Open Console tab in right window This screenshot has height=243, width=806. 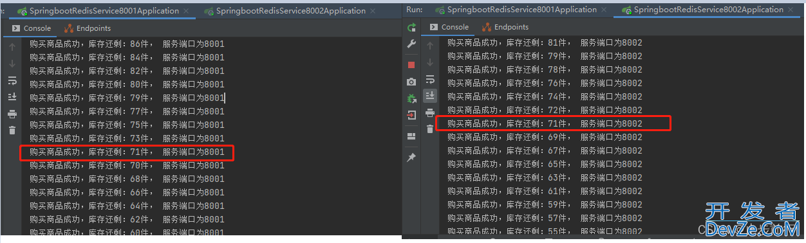(449, 27)
